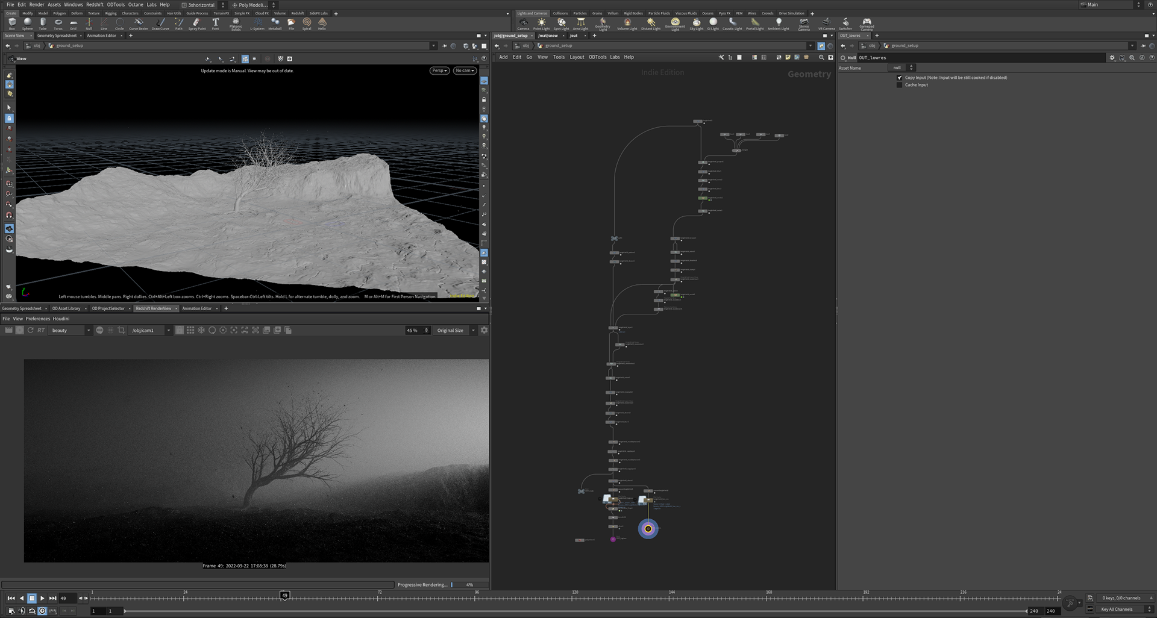Open the ODTools main menu
Screen dimensions: 1157x618
point(116,5)
